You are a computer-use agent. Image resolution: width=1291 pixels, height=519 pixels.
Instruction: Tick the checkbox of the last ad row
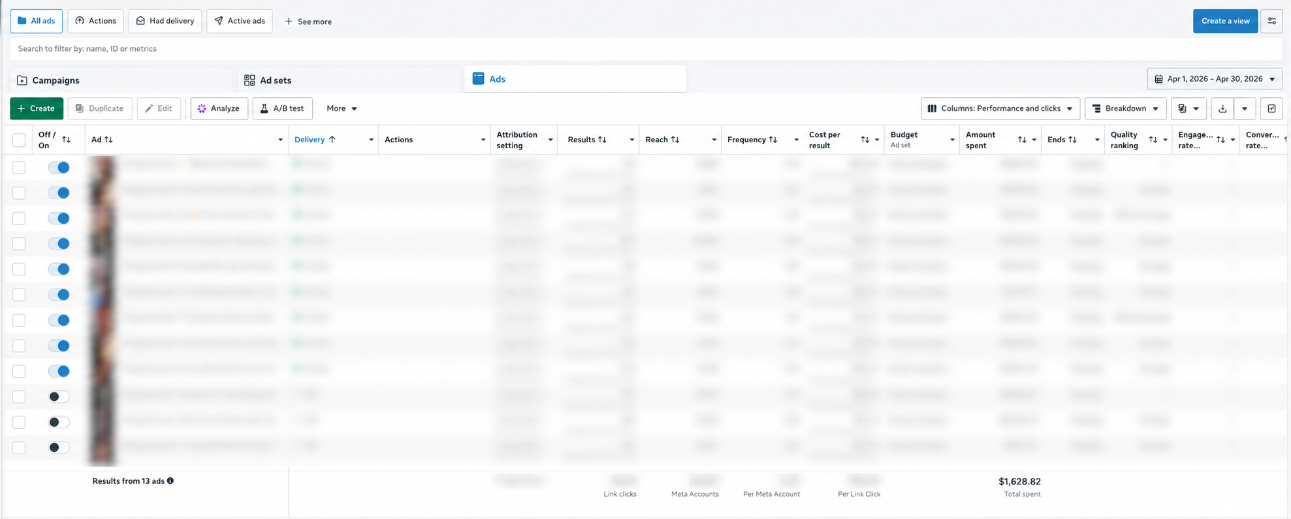[x=19, y=447]
